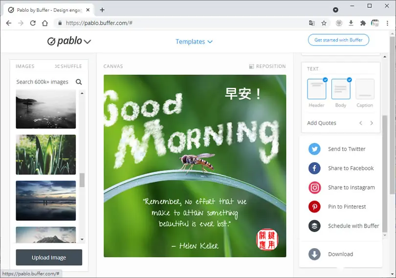Show next quote with right chevron
Image resolution: width=396 pixels, height=278 pixels.
tap(372, 123)
